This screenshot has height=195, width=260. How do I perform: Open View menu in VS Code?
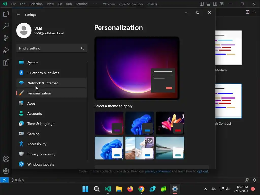50,4
